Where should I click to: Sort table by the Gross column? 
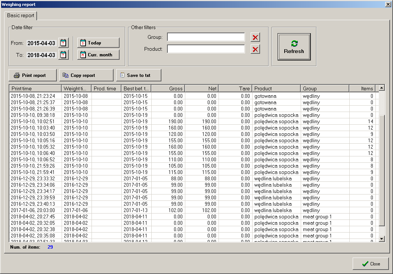168,88
